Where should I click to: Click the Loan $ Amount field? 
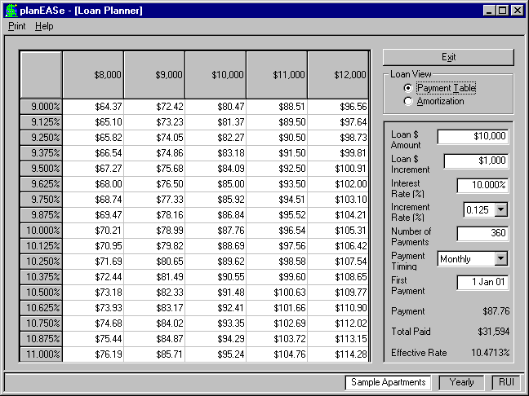[473, 137]
